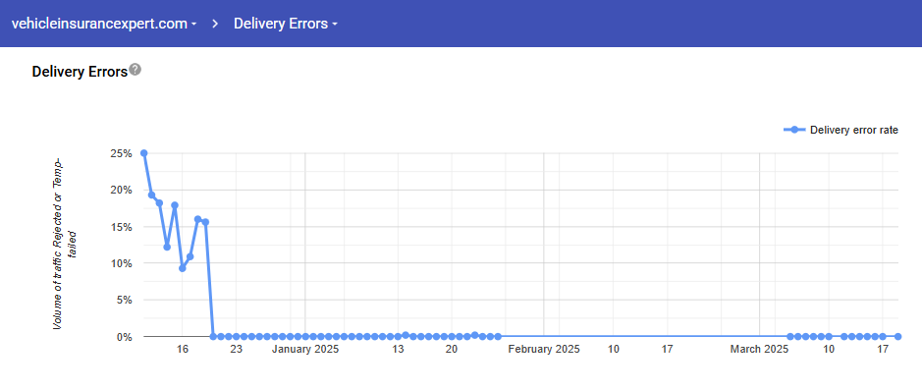Select the data point near 12%
The height and width of the screenshot is (391, 922).
pyautogui.click(x=167, y=247)
